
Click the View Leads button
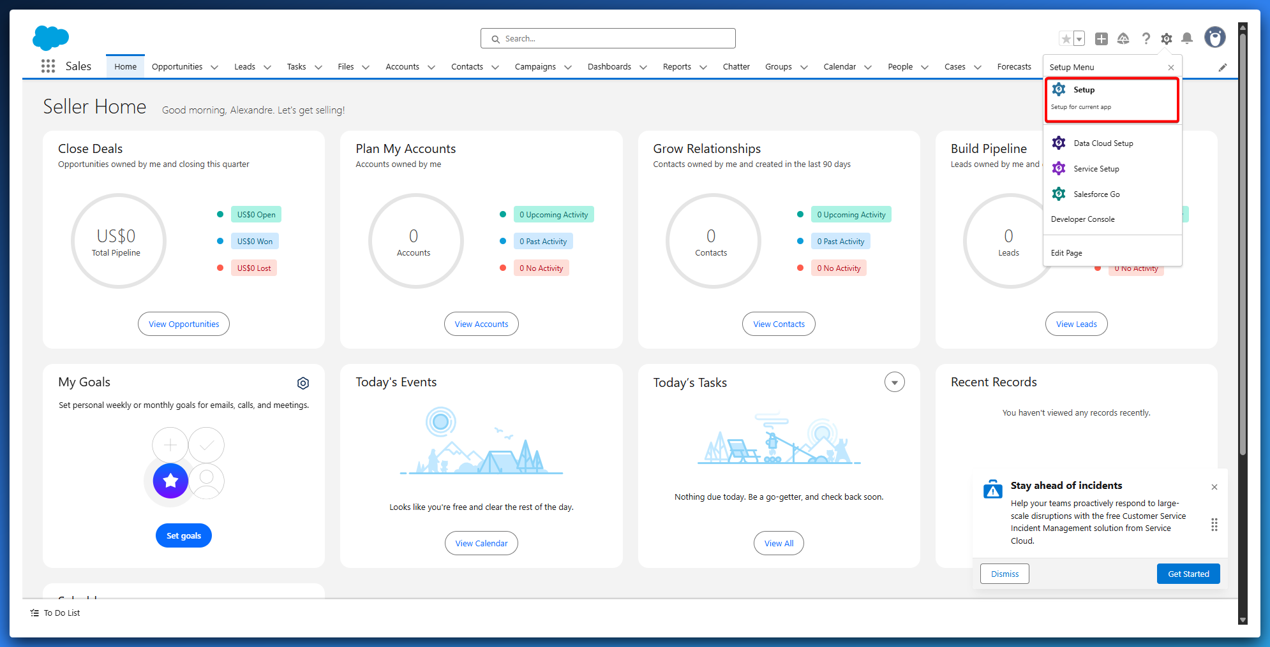(x=1076, y=324)
